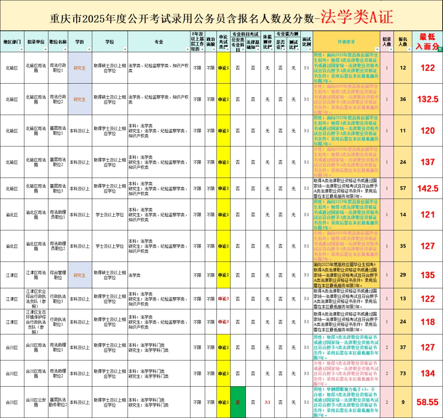This screenshot has height=418, width=443.
Task: Select the score cell 135
Action: [428, 275]
